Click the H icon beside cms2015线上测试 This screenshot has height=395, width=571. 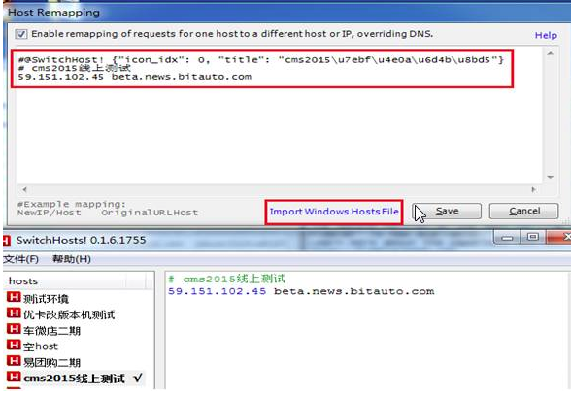[x=14, y=377]
